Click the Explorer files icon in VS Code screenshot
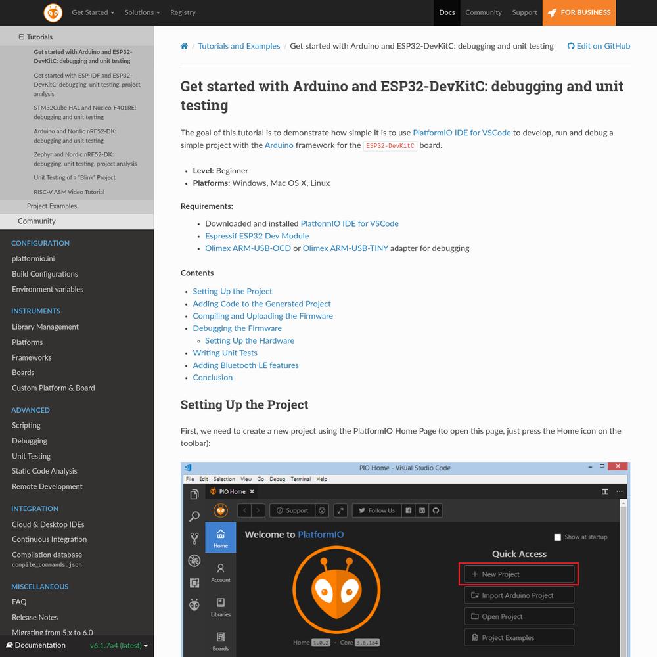The height and width of the screenshot is (657, 657). point(194,495)
